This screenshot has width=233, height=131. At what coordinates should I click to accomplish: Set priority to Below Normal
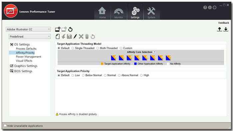[83, 75]
